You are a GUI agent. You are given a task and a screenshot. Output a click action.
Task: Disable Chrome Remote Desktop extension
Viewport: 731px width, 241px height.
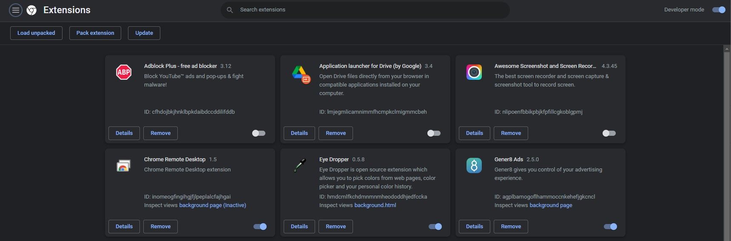pos(260,227)
